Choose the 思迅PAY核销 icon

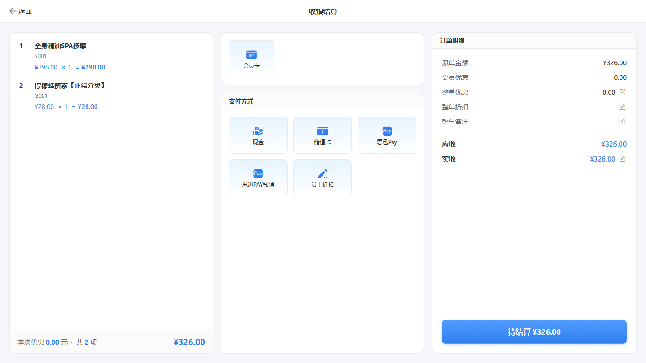(258, 173)
